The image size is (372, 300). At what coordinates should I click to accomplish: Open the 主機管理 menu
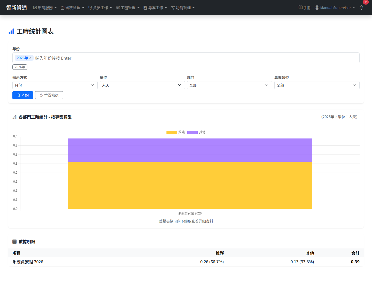(128, 8)
